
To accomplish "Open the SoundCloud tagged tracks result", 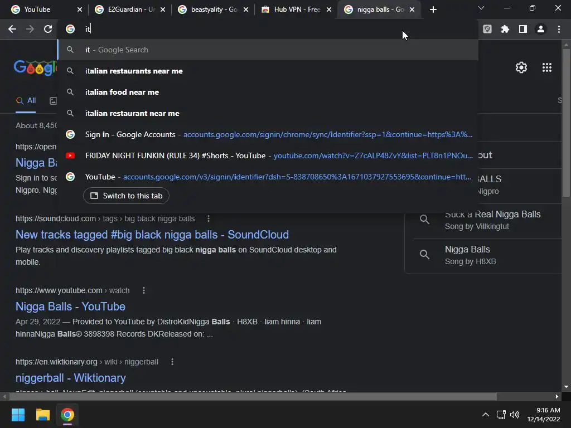I will click(x=152, y=235).
